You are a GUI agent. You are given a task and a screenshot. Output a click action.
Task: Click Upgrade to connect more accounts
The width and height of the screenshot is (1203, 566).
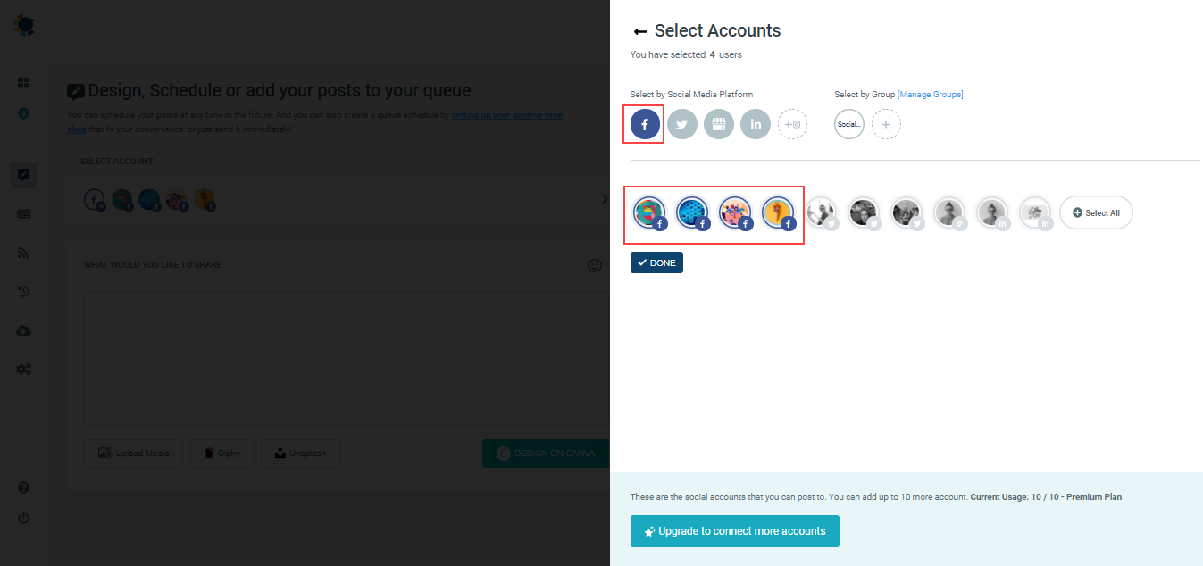click(x=734, y=530)
